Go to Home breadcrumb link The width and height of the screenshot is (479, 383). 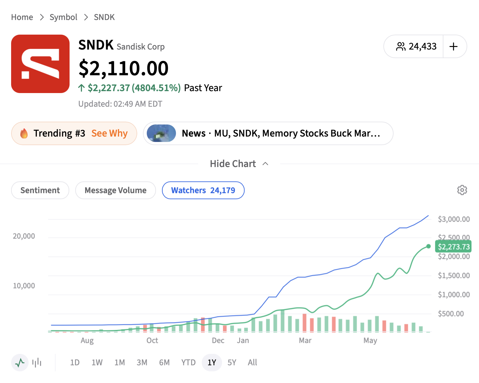click(22, 17)
